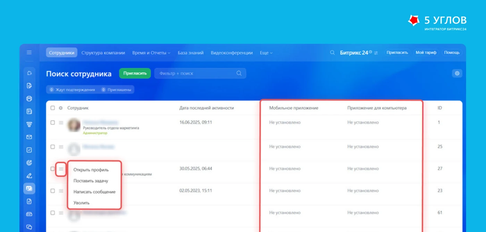Screen dimensions: 486x232
Task: Open the hamburger menu in the sidebar
Action: click(x=29, y=52)
